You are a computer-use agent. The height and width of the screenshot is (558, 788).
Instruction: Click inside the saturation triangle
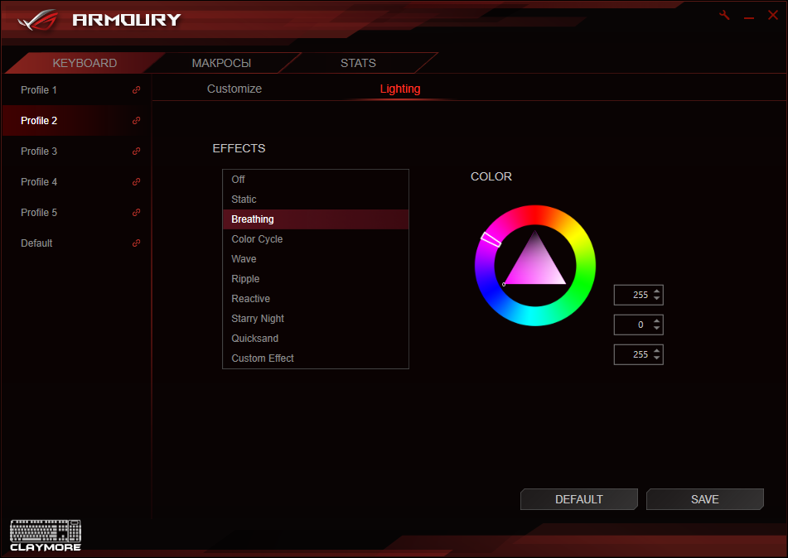[x=535, y=267]
